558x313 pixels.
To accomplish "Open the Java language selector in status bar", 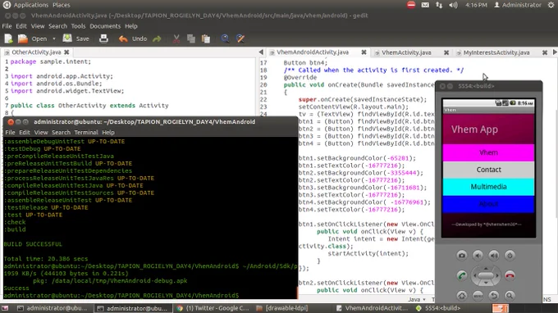I will [x=417, y=300].
